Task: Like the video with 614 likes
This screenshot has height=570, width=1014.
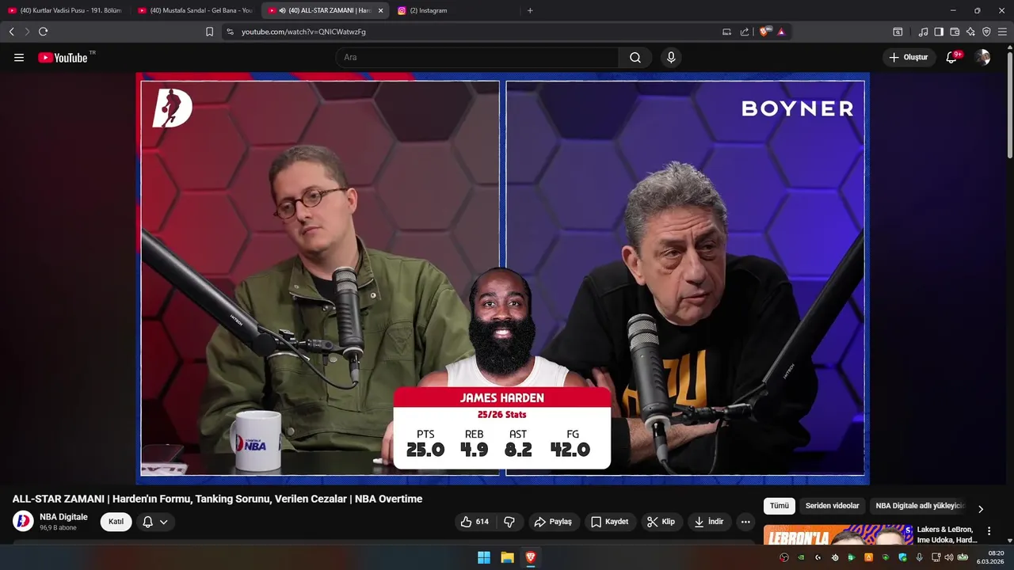Action: [475, 522]
